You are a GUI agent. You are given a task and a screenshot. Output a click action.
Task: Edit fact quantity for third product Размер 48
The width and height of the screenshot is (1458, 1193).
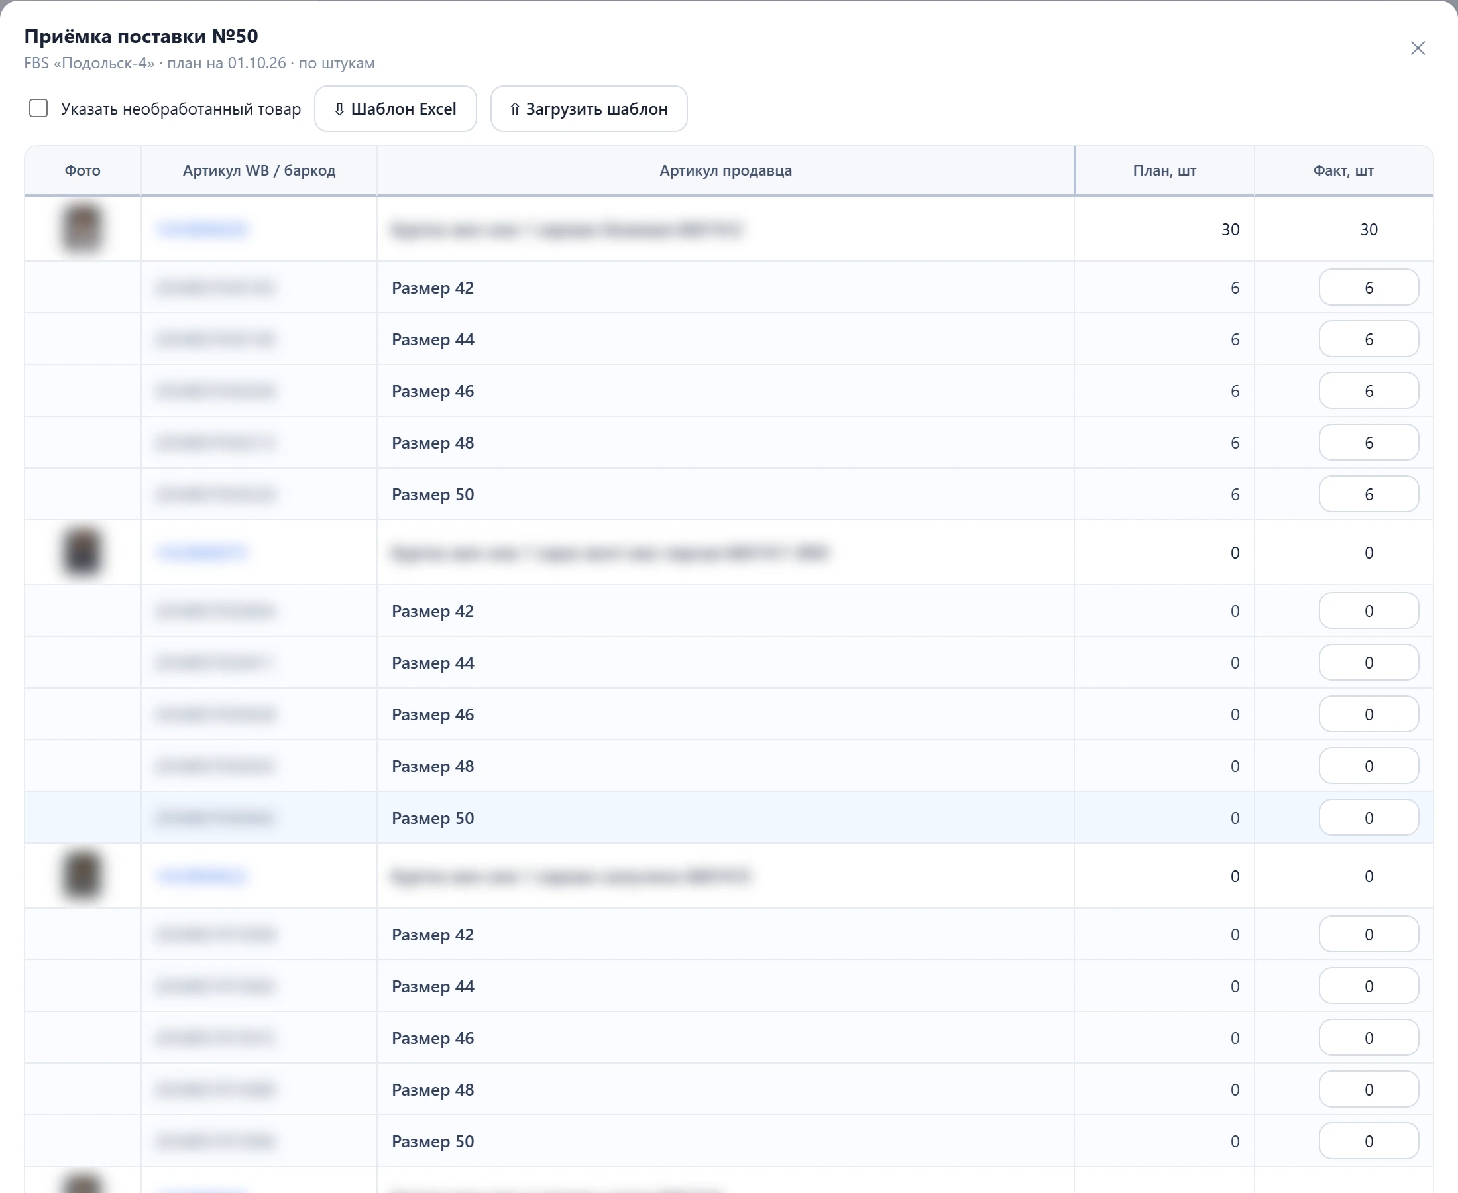click(x=1369, y=1089)
